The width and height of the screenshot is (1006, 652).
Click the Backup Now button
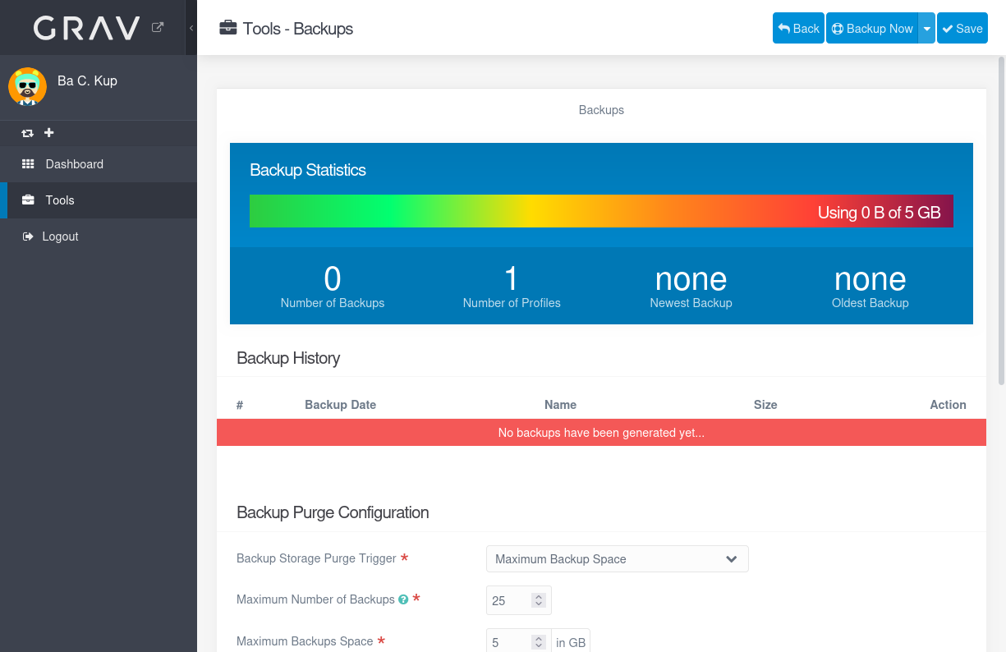coord(872,28)
